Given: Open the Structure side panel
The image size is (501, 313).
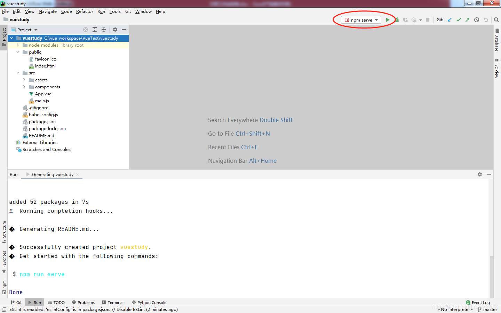Looking at the screenshot, I should [x=4, y=232].
